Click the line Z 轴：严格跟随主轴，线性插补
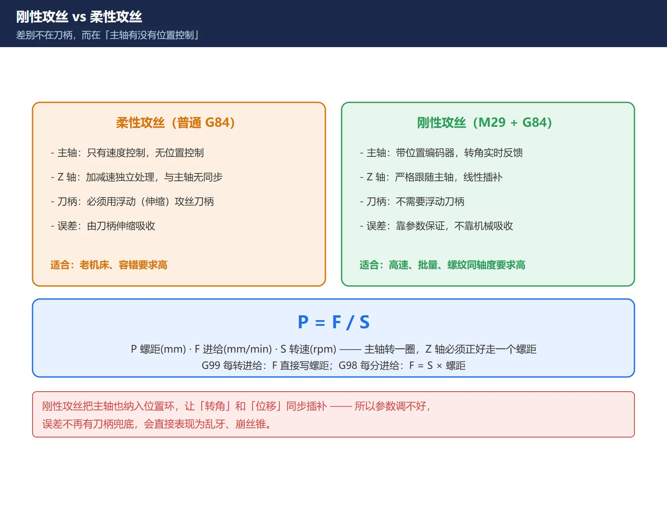This screenshot has width=667, height=520. [431, 177]
